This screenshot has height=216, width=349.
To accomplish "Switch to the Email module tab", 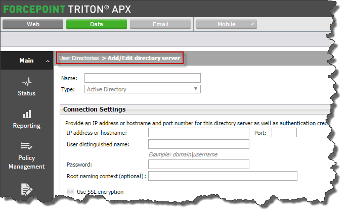I will 160,24.
